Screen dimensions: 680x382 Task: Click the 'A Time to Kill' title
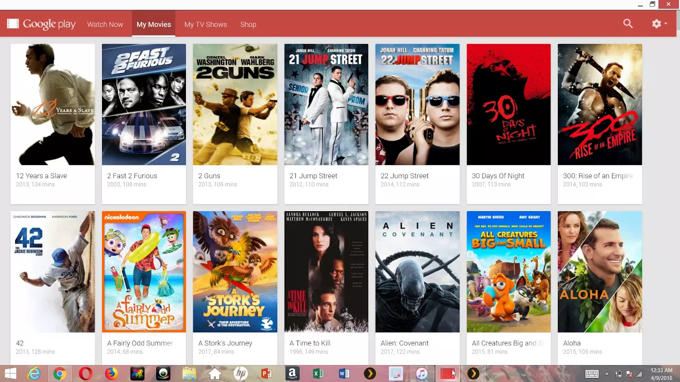(x=310, y=343)
